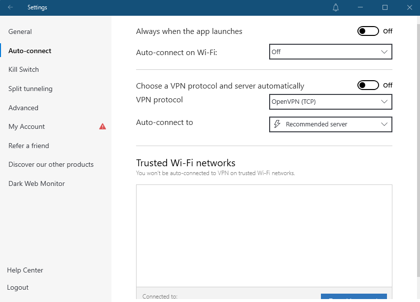Enable automatic VPN protocol and server toggle
Image resolution: width=420 pixels, height=302 pixels.
pos(368,86)
